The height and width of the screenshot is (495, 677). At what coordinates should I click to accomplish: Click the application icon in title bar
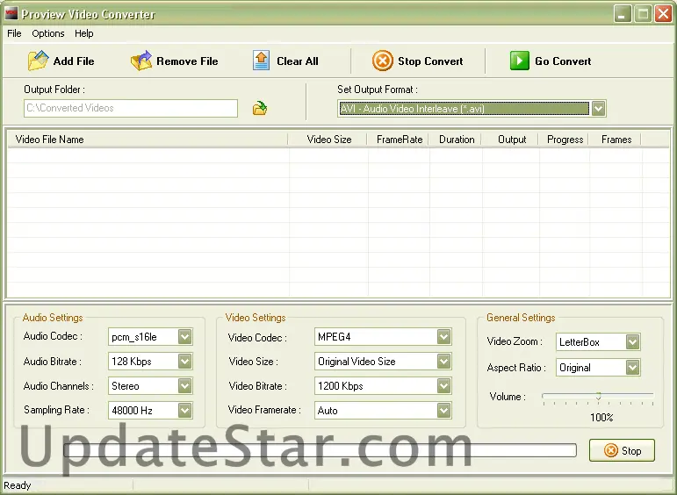[11, 14]
